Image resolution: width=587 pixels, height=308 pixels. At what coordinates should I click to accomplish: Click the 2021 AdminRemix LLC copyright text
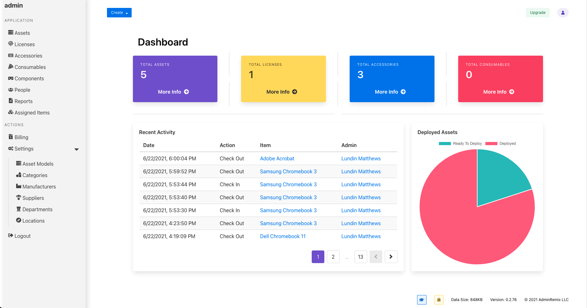point(546,300)
